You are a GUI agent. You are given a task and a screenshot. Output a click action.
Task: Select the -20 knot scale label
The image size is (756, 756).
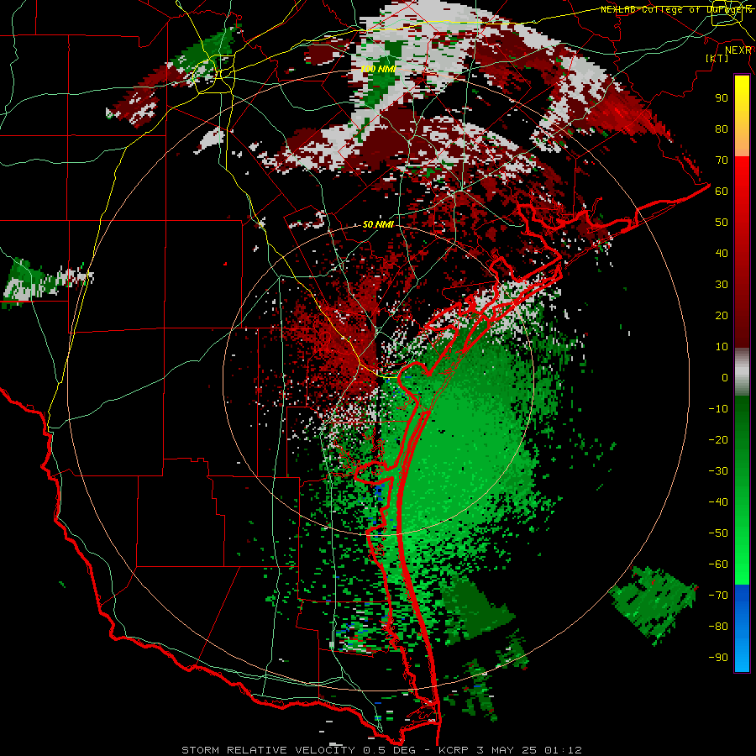coord(718,439)
